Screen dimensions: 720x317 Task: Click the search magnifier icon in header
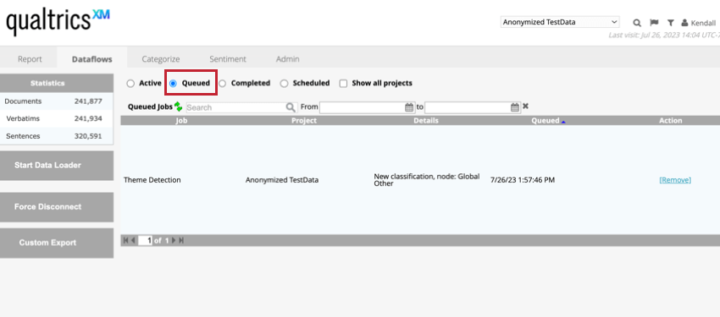637,23
